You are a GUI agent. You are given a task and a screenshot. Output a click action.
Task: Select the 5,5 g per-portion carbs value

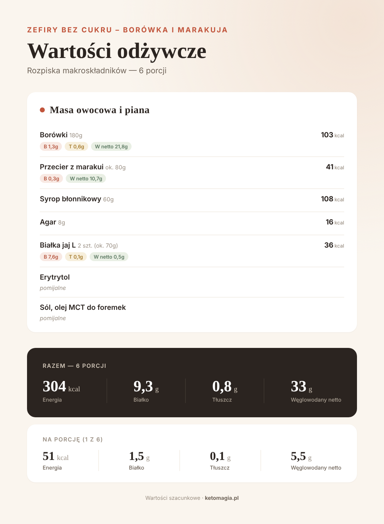[x=301, y=456]
